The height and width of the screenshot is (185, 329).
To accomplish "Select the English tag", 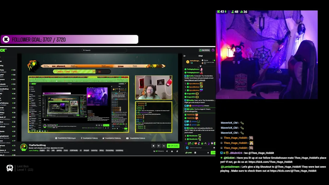I will coord(42,150).
